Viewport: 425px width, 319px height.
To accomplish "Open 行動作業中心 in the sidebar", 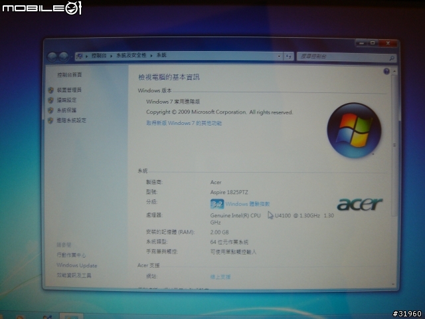I will click(x=71, y=255).
